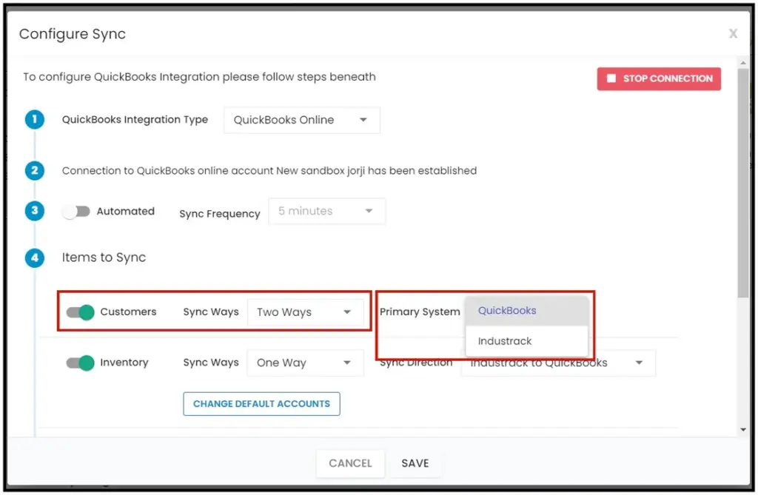Toggle the Customers sync switch
Viewport: 758px width, 495px height.
80,312
